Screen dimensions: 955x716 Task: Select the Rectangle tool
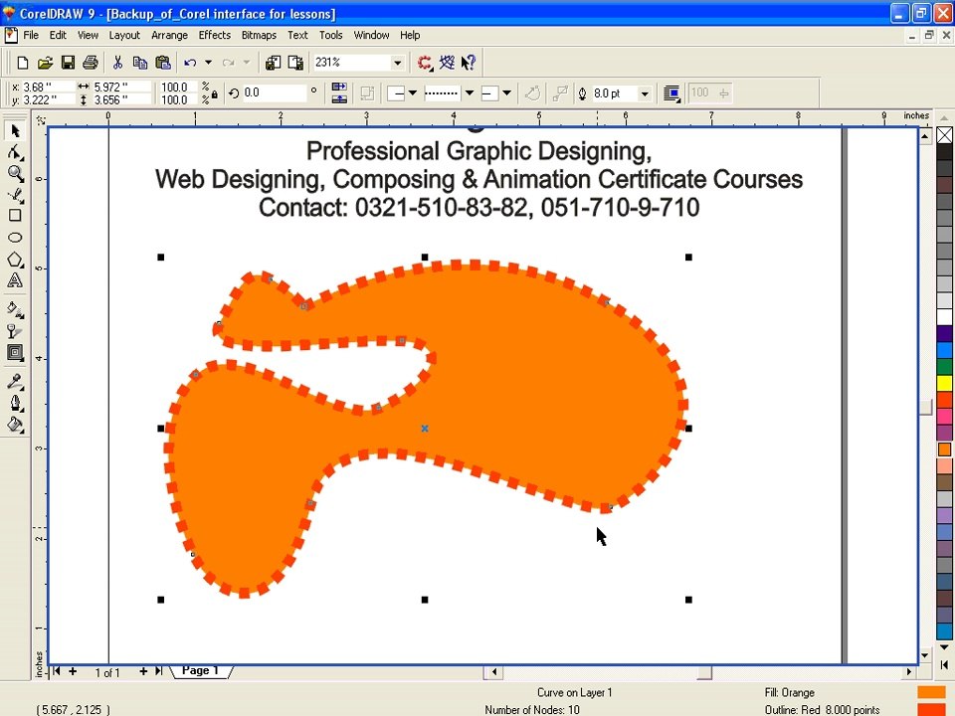(x=15, y=216)
